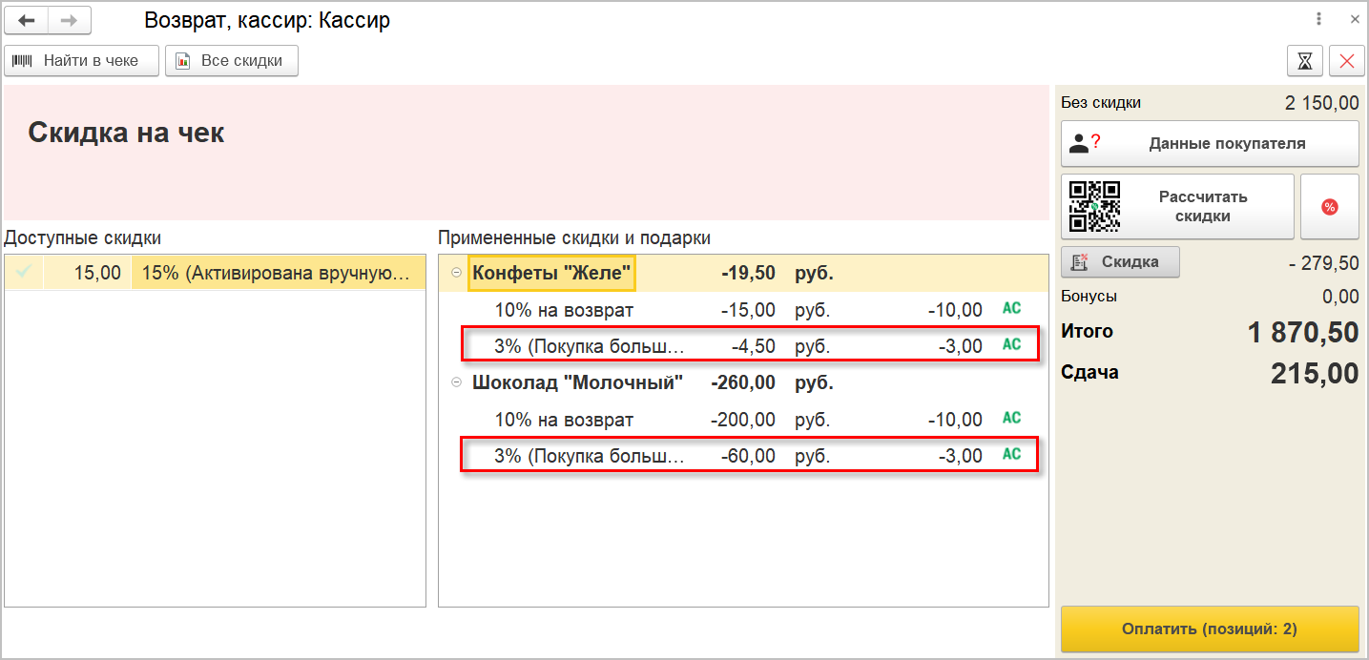
Task: Click the Скидка button
Action: (x=1120, y=261)
